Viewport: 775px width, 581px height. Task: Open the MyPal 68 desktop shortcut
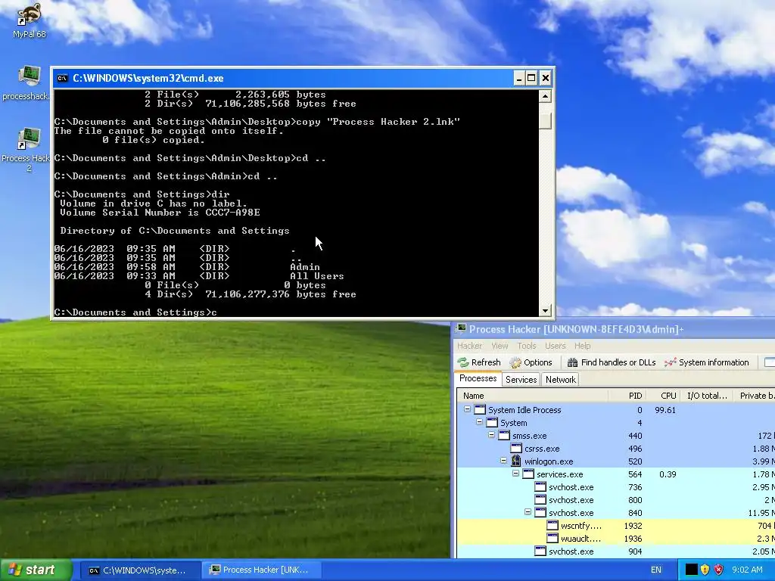29,20
